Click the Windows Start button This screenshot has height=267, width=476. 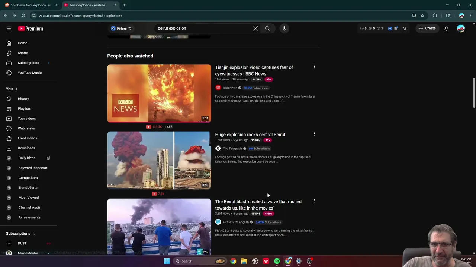167,261
